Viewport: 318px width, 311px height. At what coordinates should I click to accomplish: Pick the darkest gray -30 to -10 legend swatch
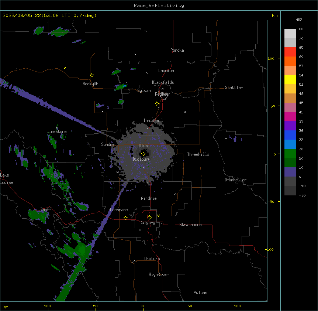tap(290, 191)
